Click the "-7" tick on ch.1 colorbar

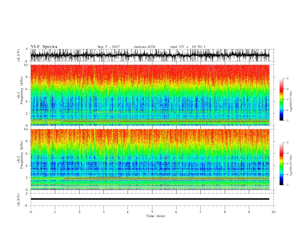click(287, 121)
